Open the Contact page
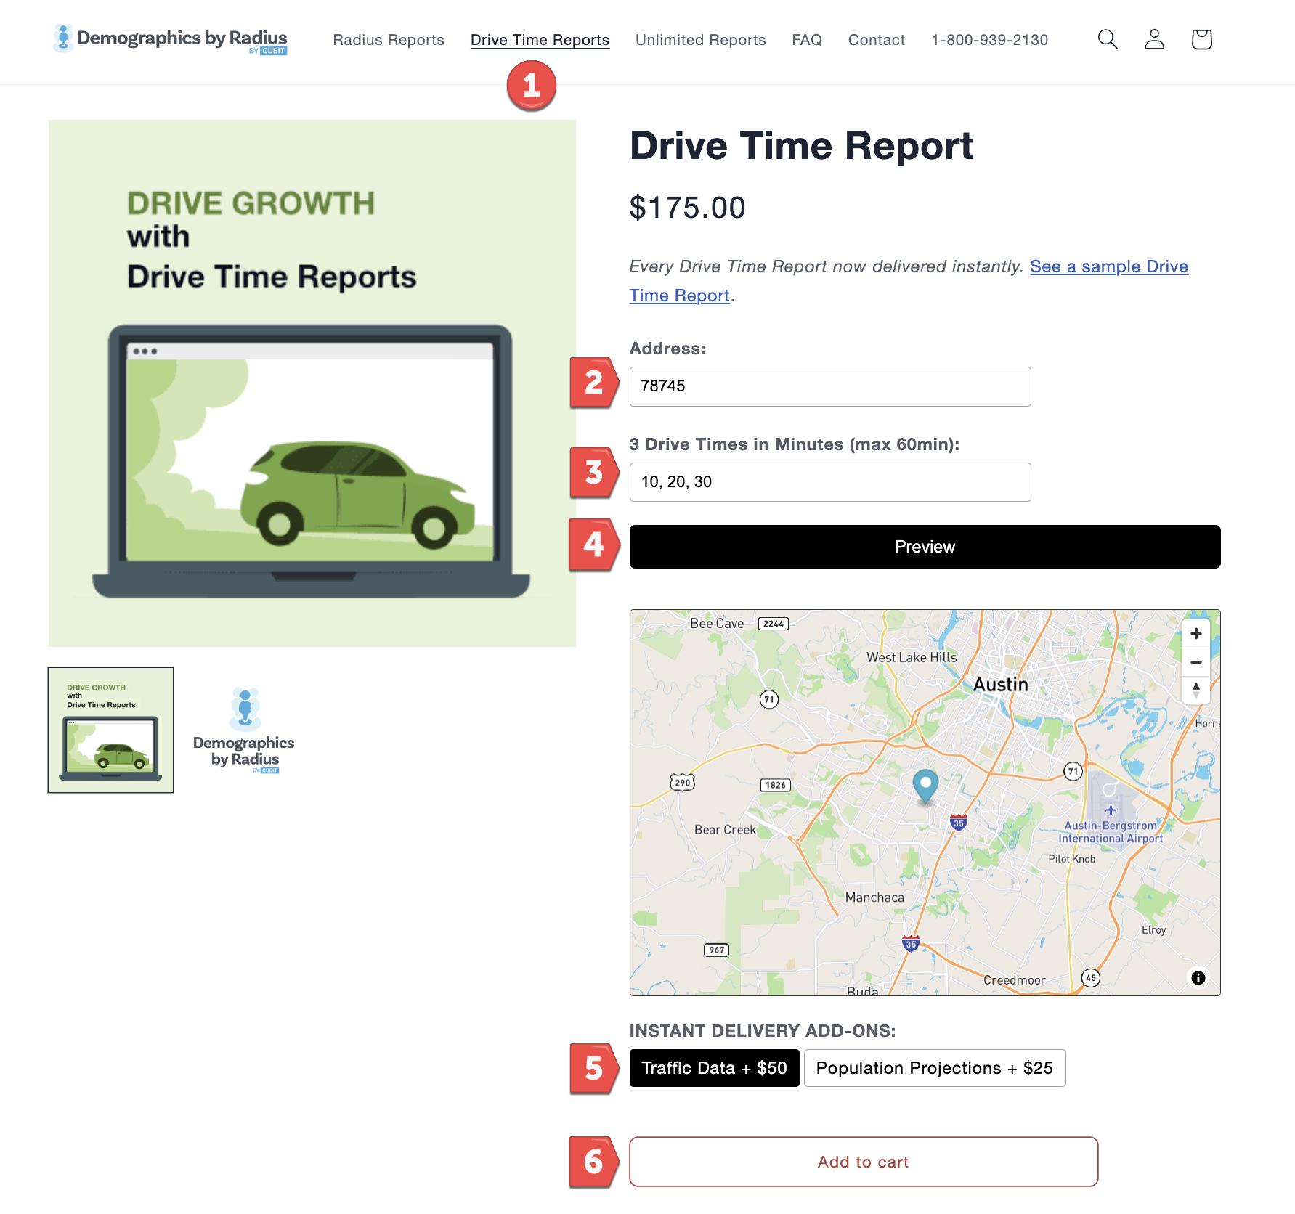The image size is (1295, 1214). 877,40
